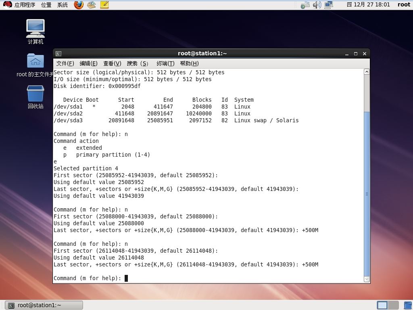Click the root@station1 taskbar button
Screen dimensions: 413x310
[44, 305]
